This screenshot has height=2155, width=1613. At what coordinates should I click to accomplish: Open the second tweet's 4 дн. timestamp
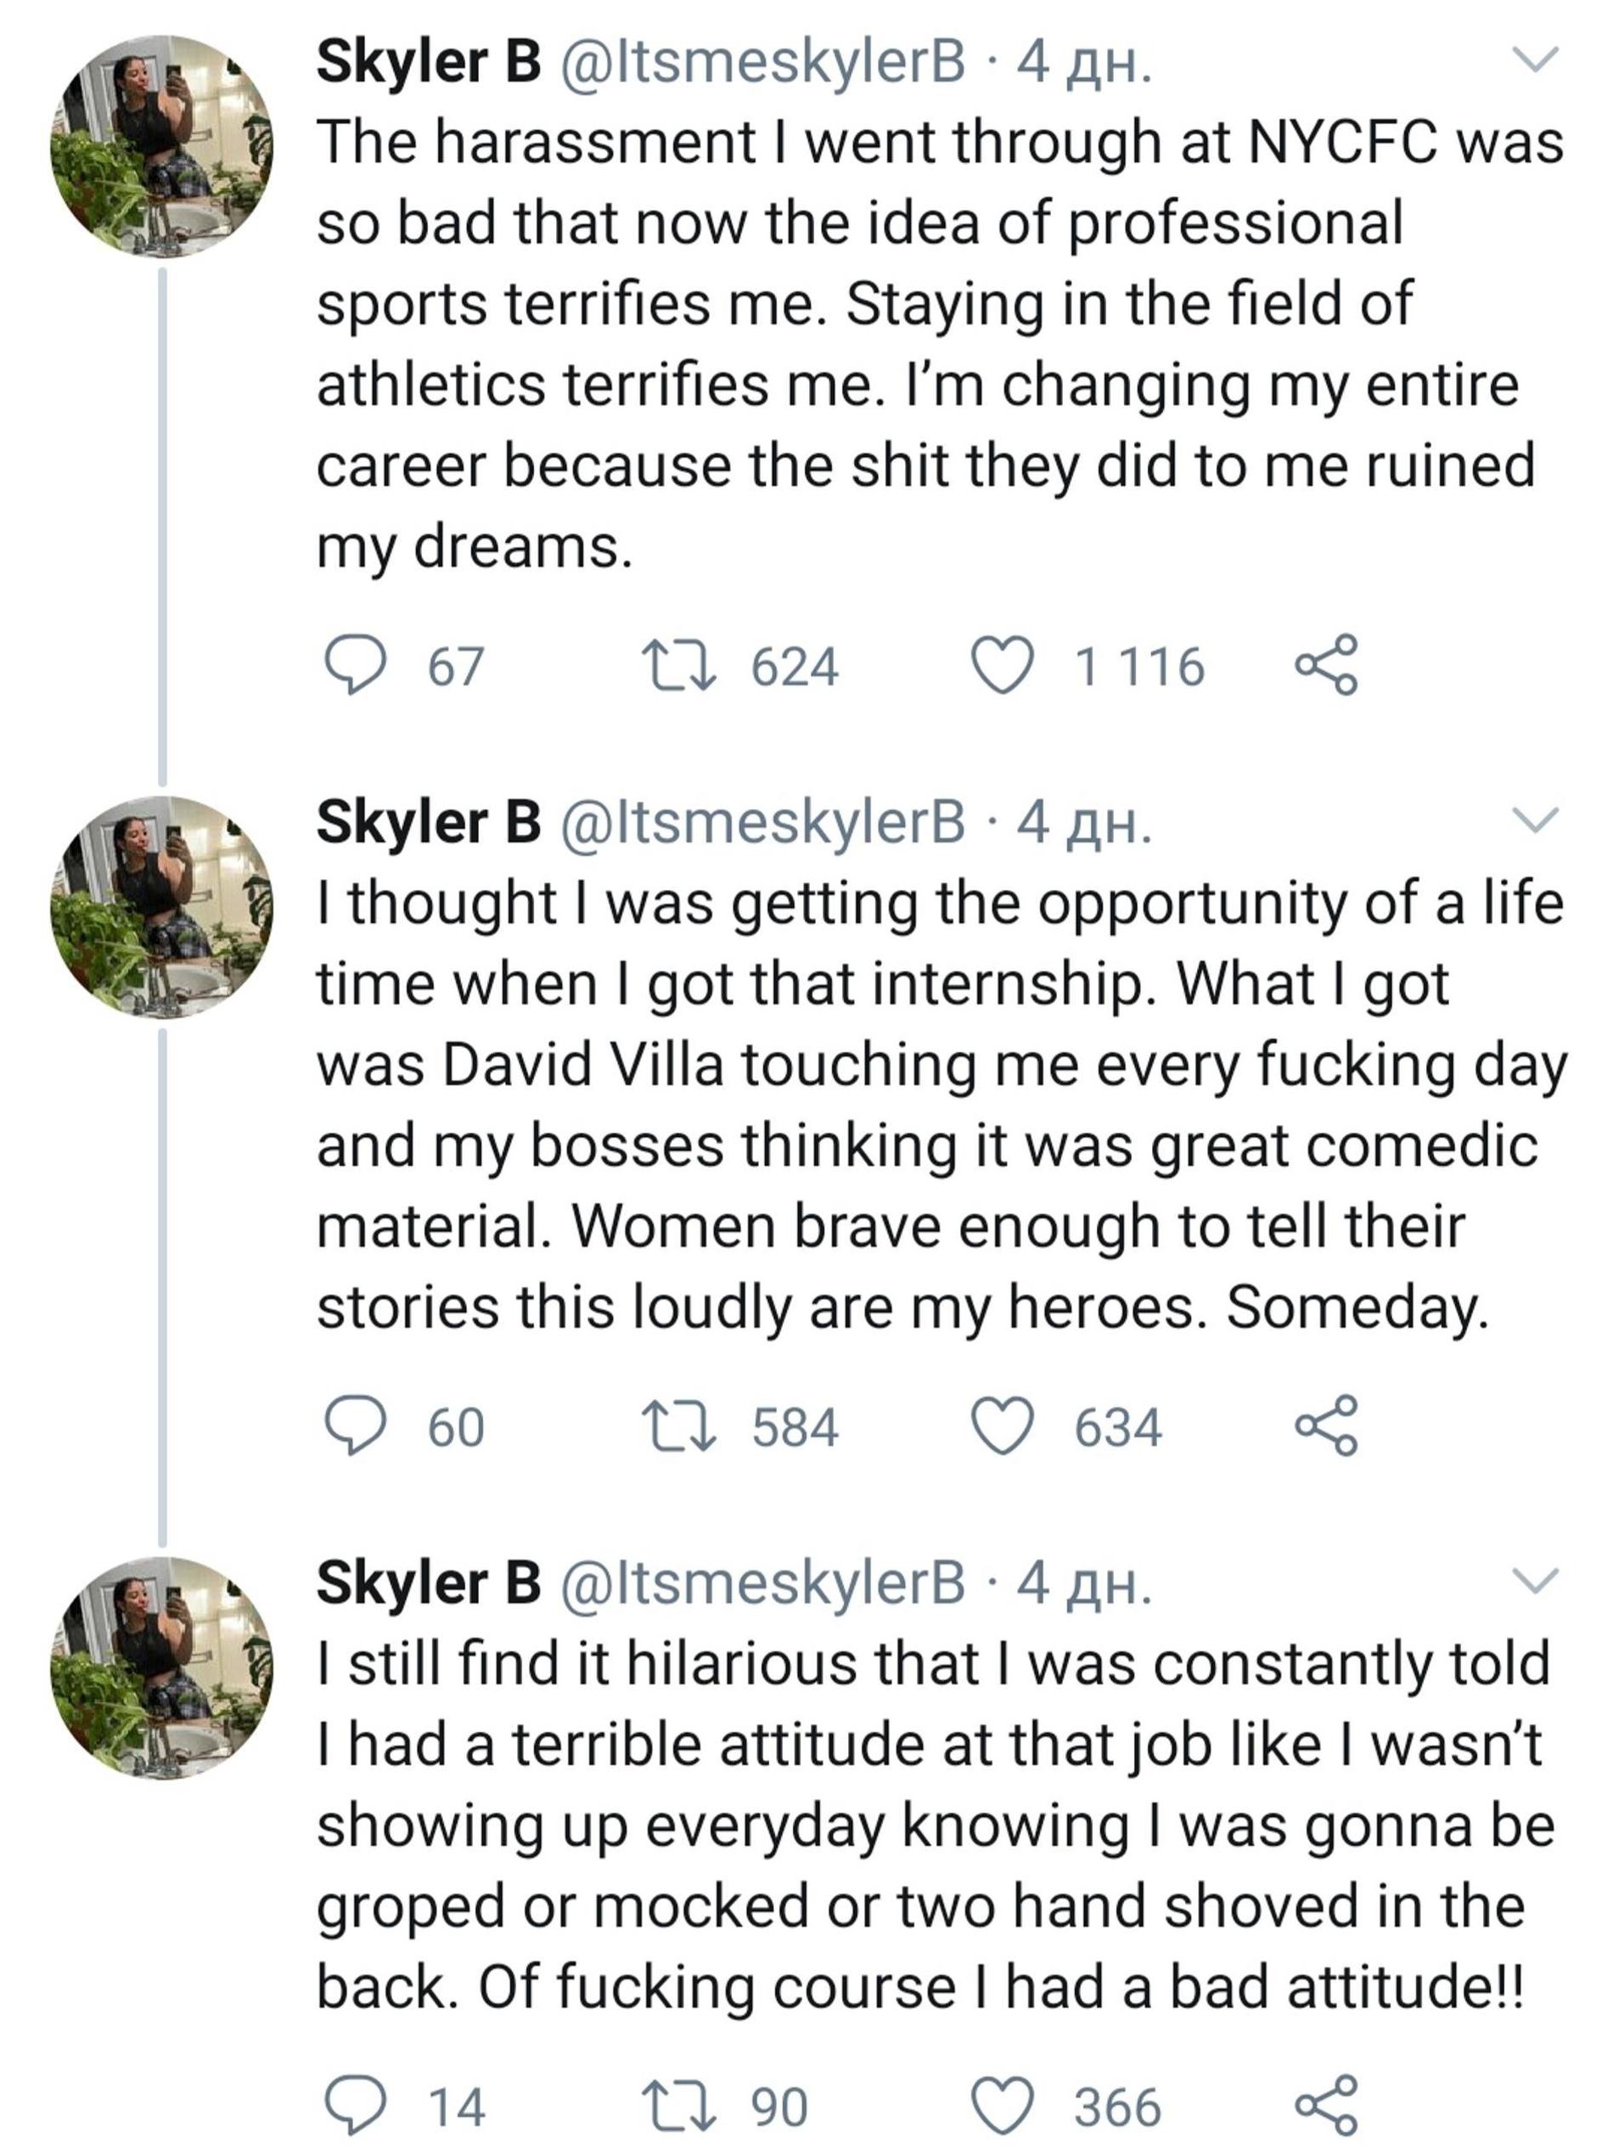1084,824
